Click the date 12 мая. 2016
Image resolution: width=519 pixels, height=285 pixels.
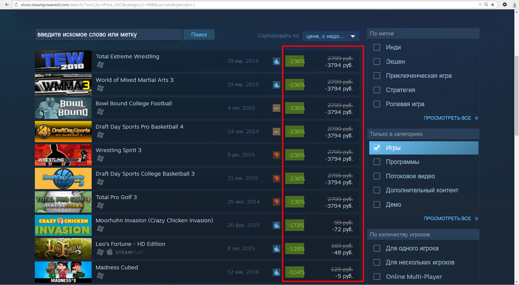(x=243, y=272)
